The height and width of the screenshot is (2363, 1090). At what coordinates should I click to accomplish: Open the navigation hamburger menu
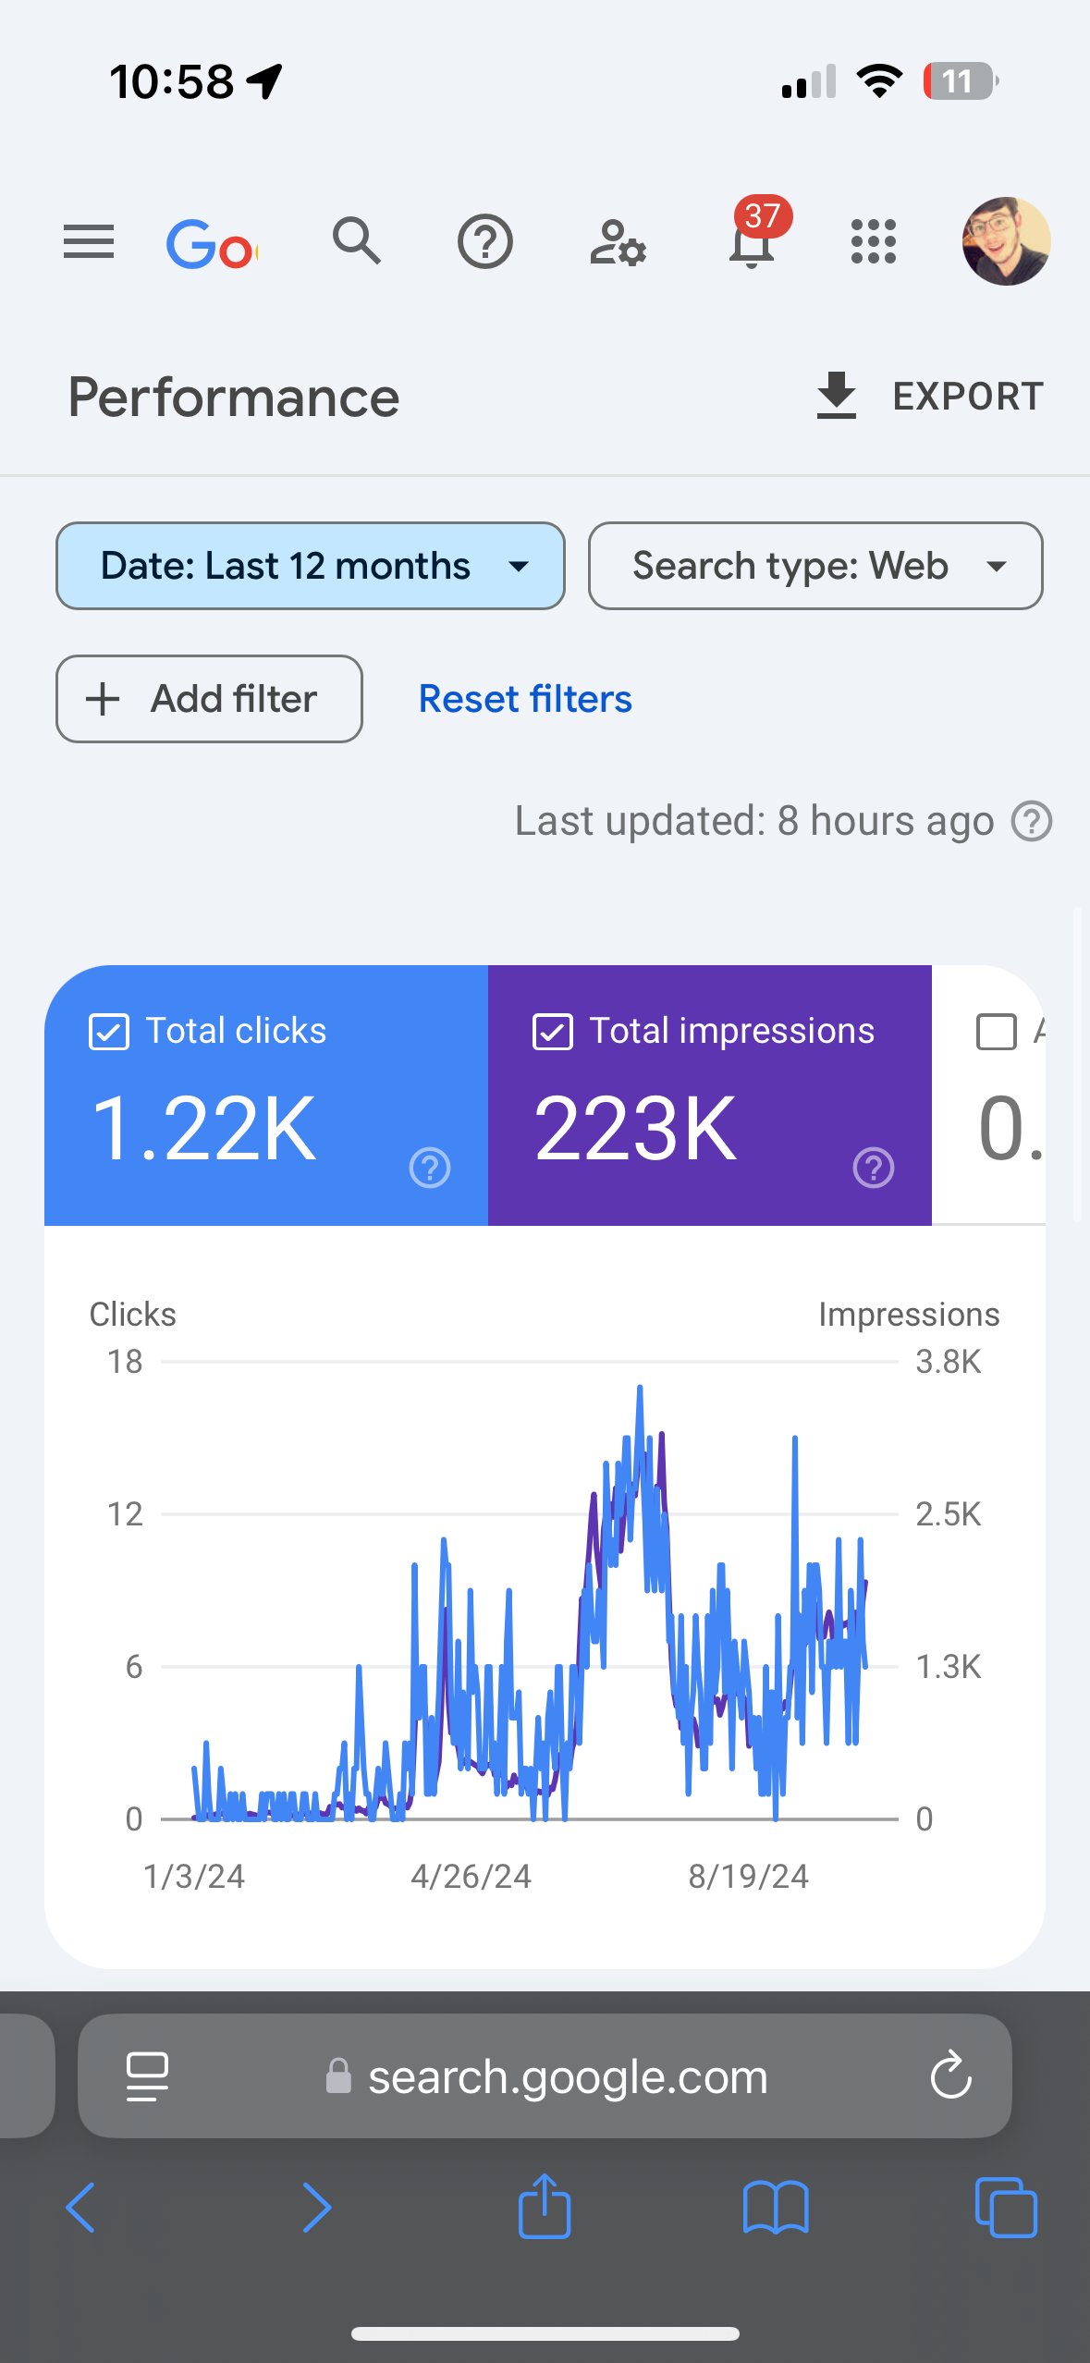pyautogui.click(x=88, y=242)
